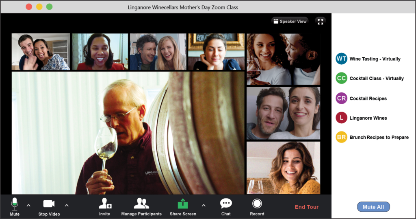Start Share Screen
The width and height of the screenshot is (416, 219).
[x=183, y=207]
